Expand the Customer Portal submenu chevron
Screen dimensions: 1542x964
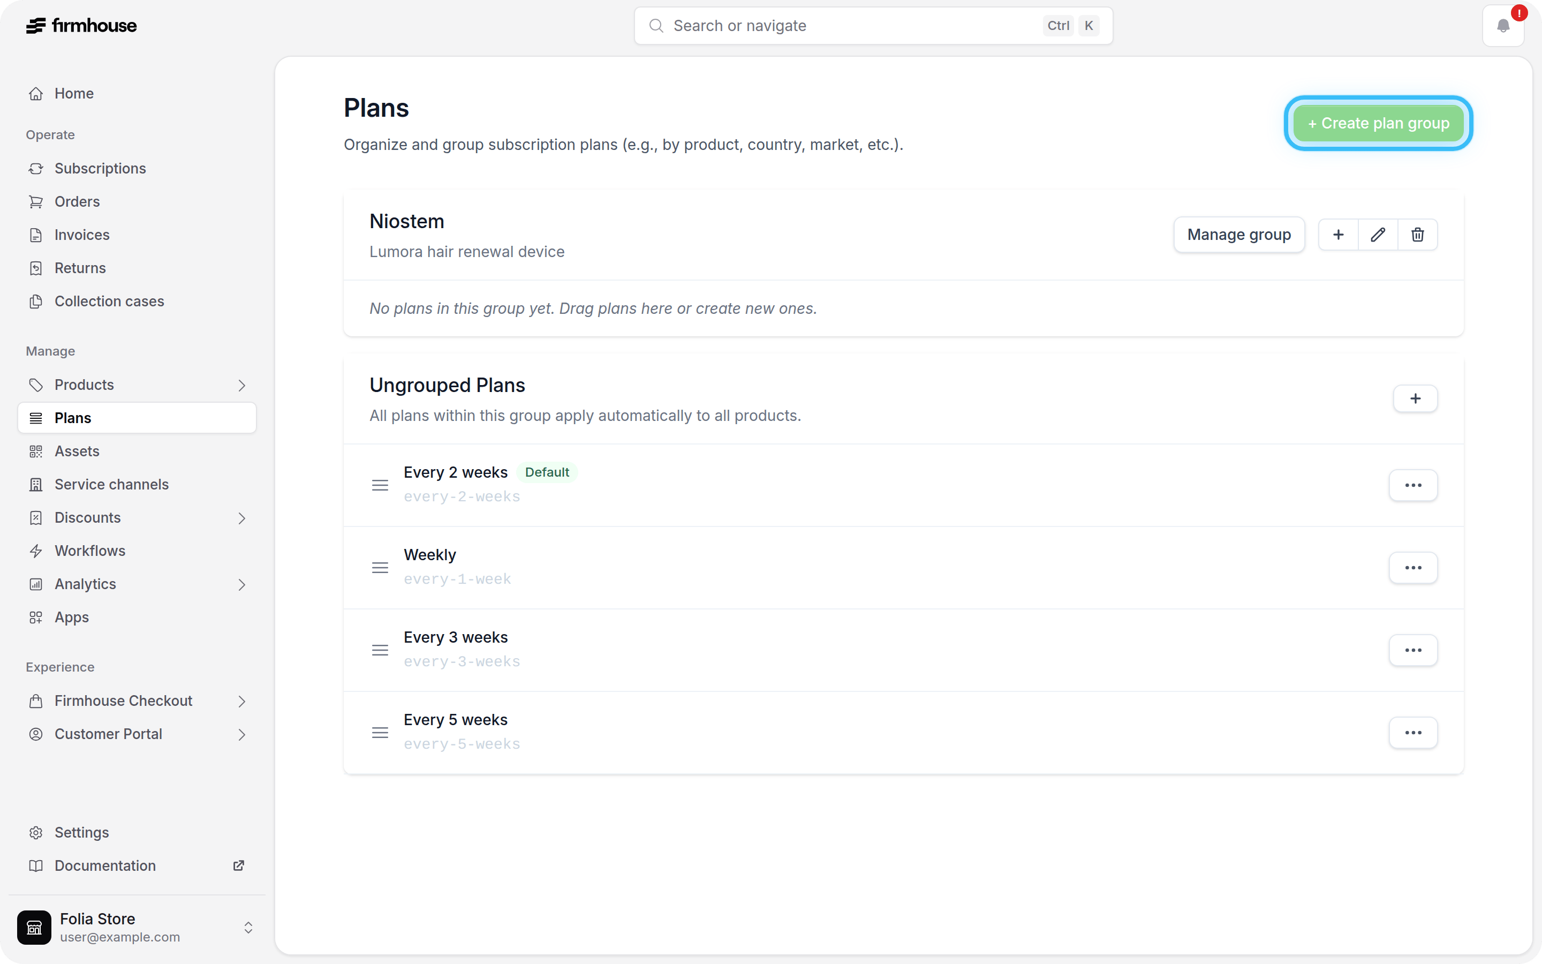click(x=241, y=734)
